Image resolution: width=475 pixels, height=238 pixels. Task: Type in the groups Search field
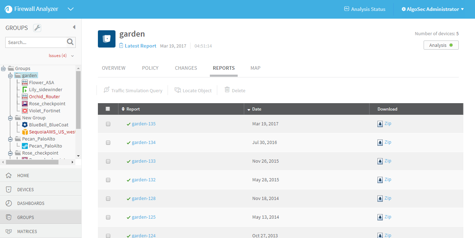coord(36,42)
